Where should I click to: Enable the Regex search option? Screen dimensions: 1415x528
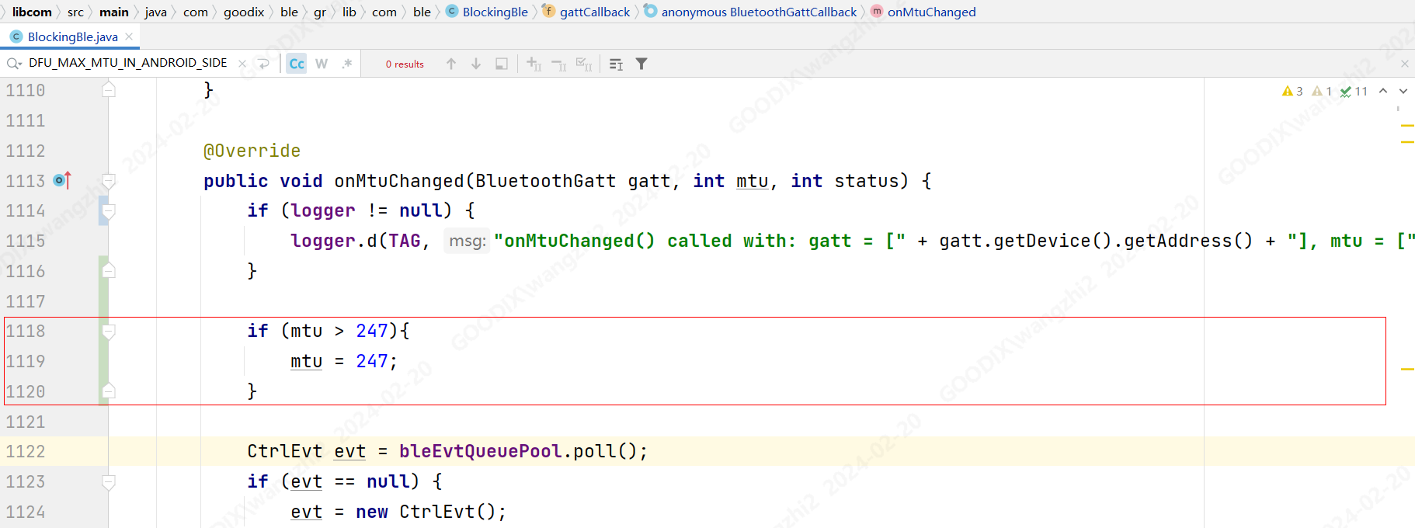[346, 64]
